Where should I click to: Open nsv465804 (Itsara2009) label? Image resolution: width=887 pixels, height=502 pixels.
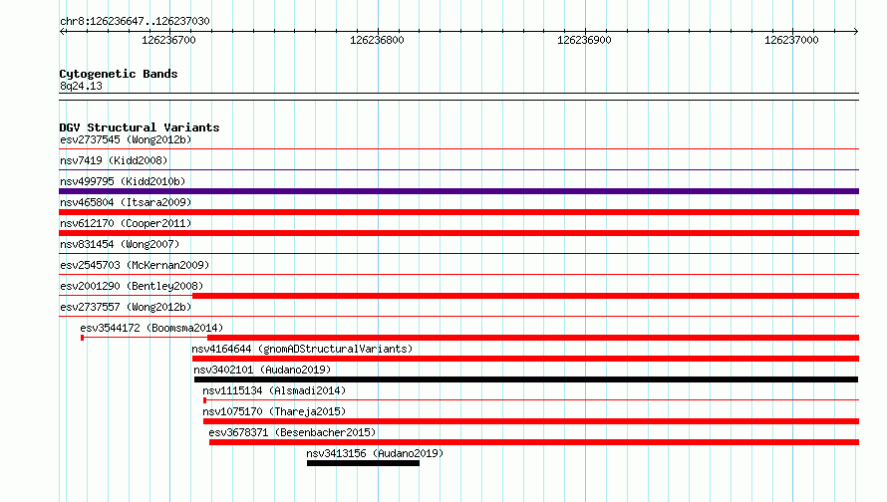[x=126, y=202]
